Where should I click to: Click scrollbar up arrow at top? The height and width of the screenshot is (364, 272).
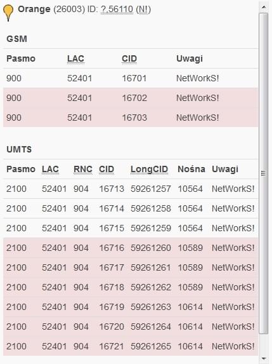tap(263, 7)
